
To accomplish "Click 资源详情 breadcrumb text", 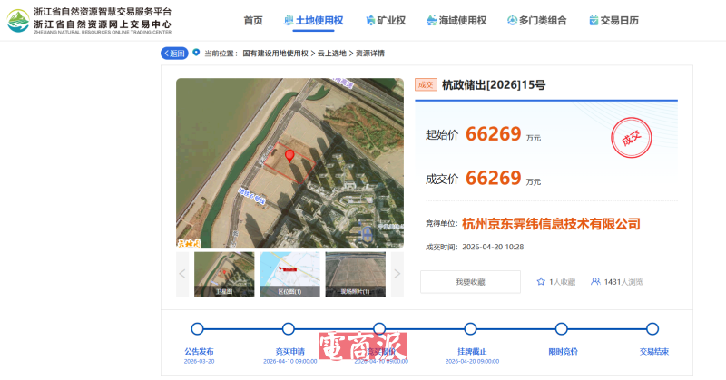I will [x=370, y=54].
